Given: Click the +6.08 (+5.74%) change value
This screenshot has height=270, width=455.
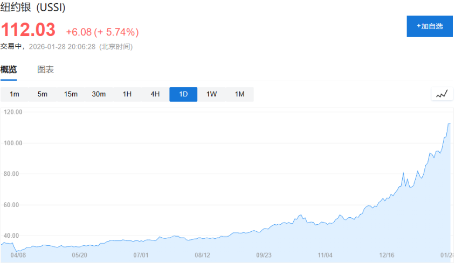Looking at the screenshot, I should coord(102,32).
